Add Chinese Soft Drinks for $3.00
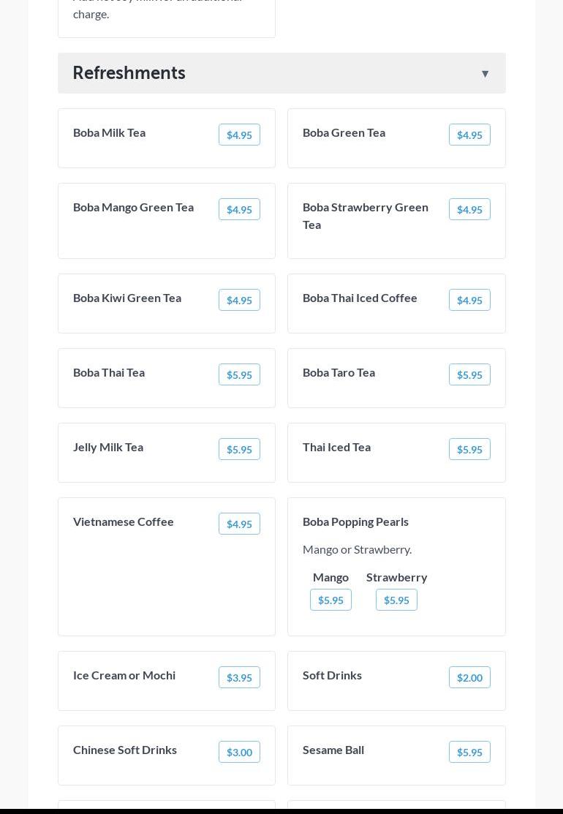This screenshot has width=563, height=814. click(239, 753)
